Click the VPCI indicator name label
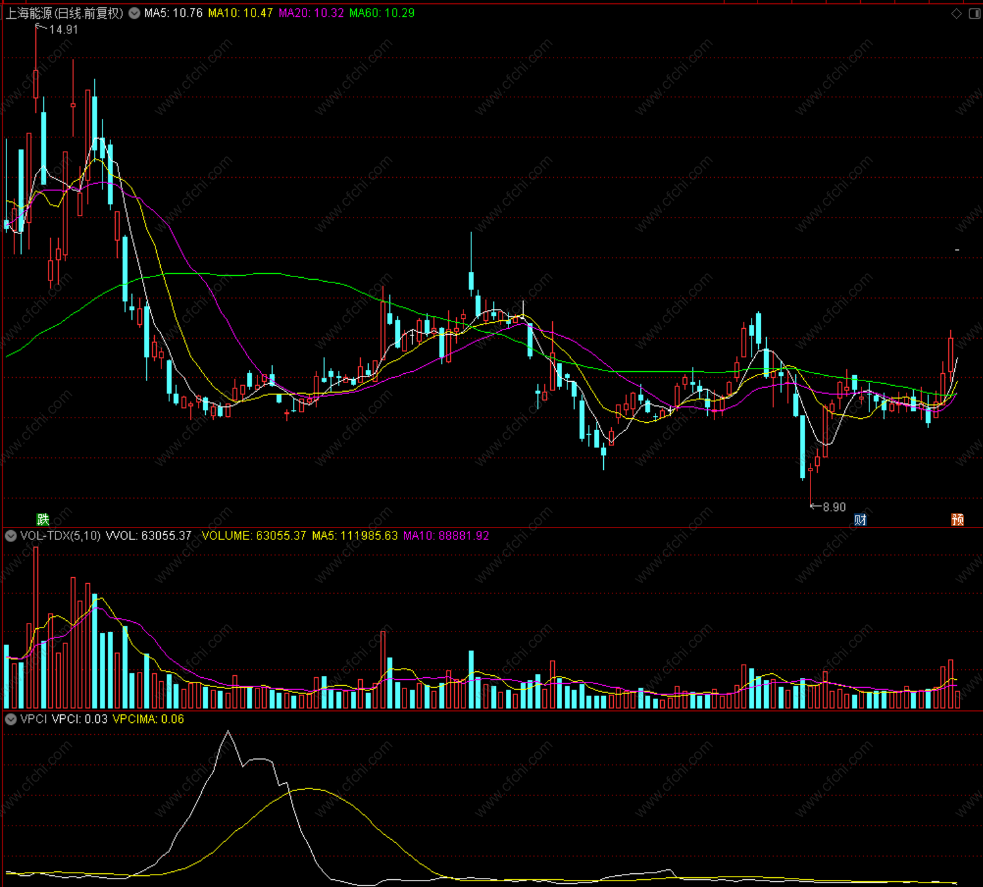This screenshot has width=983, height=887. [33, 719]
